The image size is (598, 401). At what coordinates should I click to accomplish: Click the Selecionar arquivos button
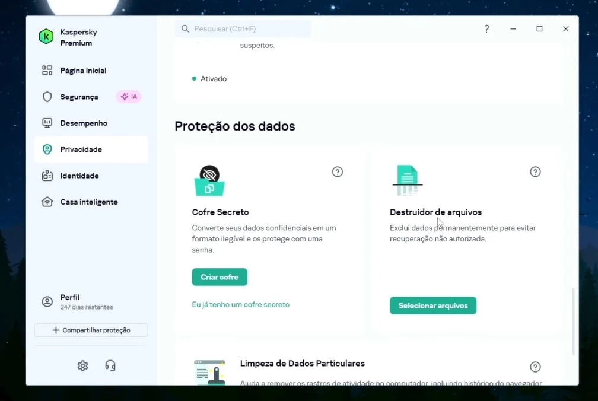433,305
